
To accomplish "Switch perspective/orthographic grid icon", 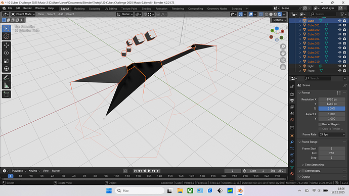I will click(283, 67).
